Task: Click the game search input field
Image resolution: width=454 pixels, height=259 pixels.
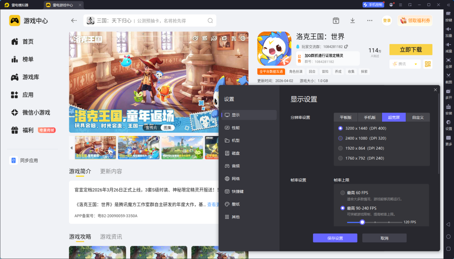Action: (151, 21)
